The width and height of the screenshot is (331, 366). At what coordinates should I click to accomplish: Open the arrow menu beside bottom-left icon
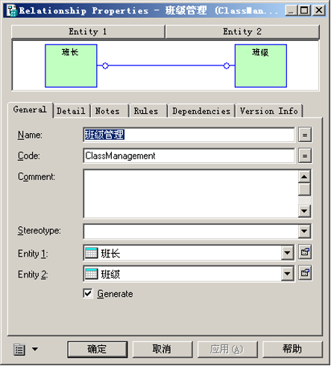pos(35,350)
